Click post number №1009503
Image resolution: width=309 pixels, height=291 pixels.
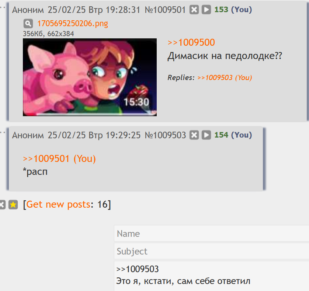click(165, 135)
